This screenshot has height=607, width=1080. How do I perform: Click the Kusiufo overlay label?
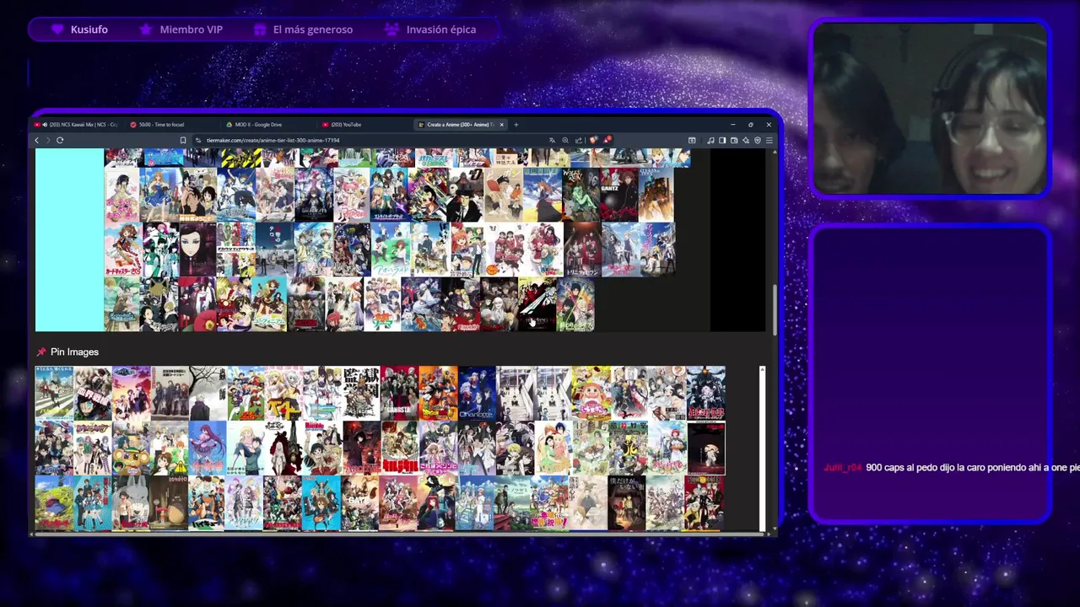pyautogui.click(x=89, y=30)
